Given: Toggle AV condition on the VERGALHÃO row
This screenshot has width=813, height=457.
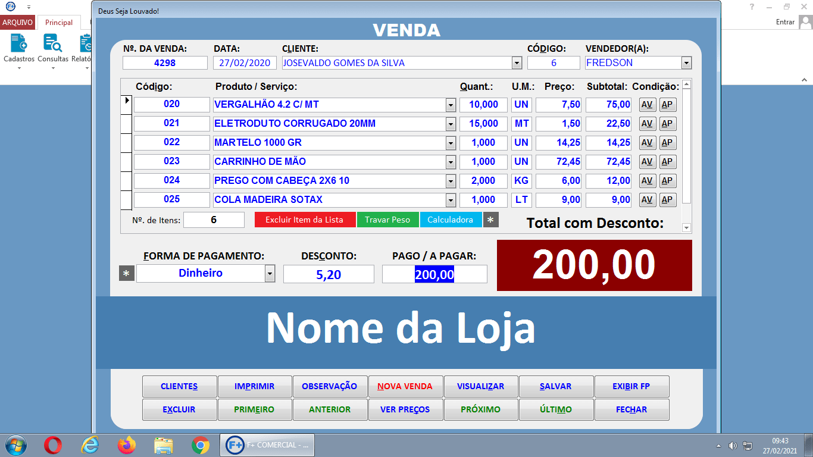Looking at the screenshot, I should click(x=647, y=104).
